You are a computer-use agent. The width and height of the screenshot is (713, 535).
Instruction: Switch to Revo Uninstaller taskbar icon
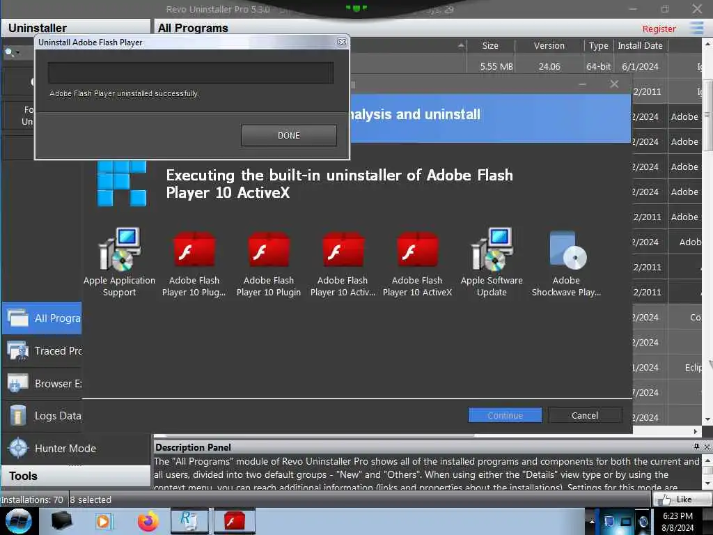tap(189, 521)
